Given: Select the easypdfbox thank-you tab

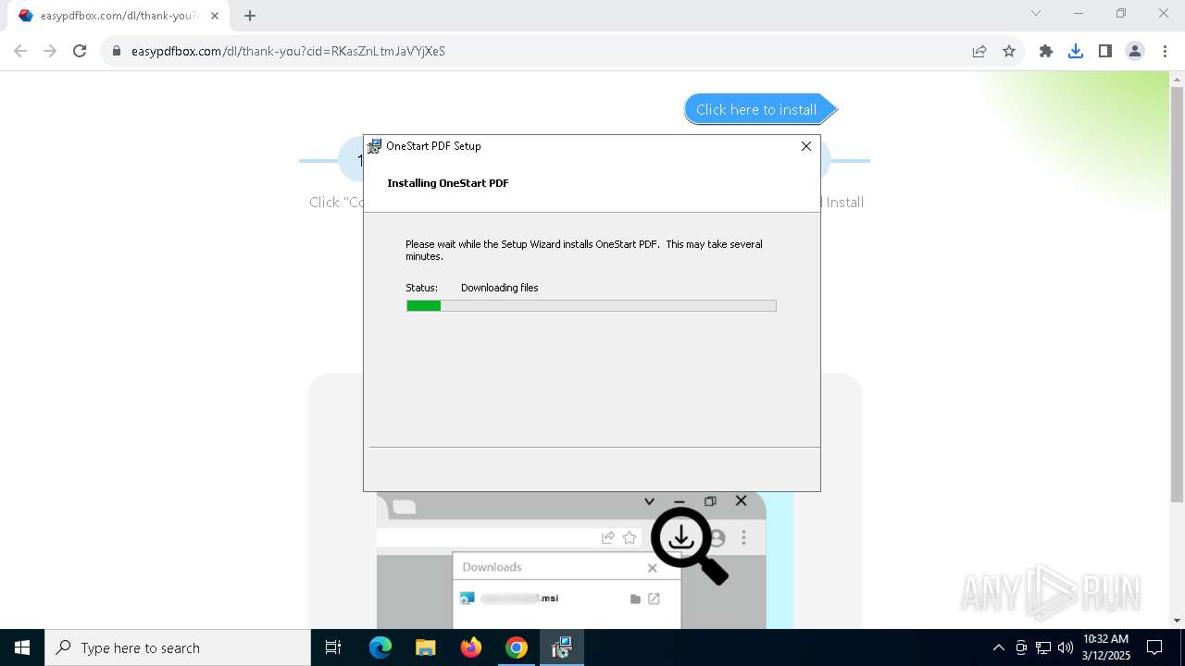Looking at the screenshot, I should (x=118, y=15).
